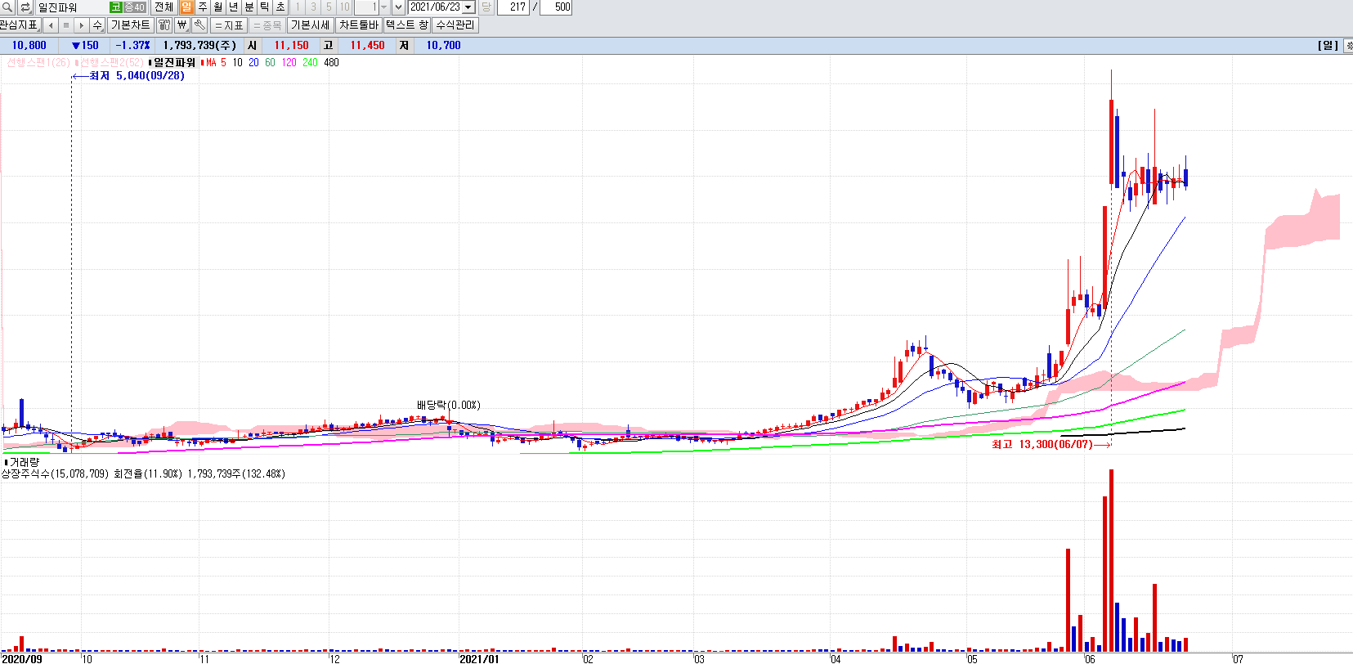Open the =종목 stock menu

(267, 25)
